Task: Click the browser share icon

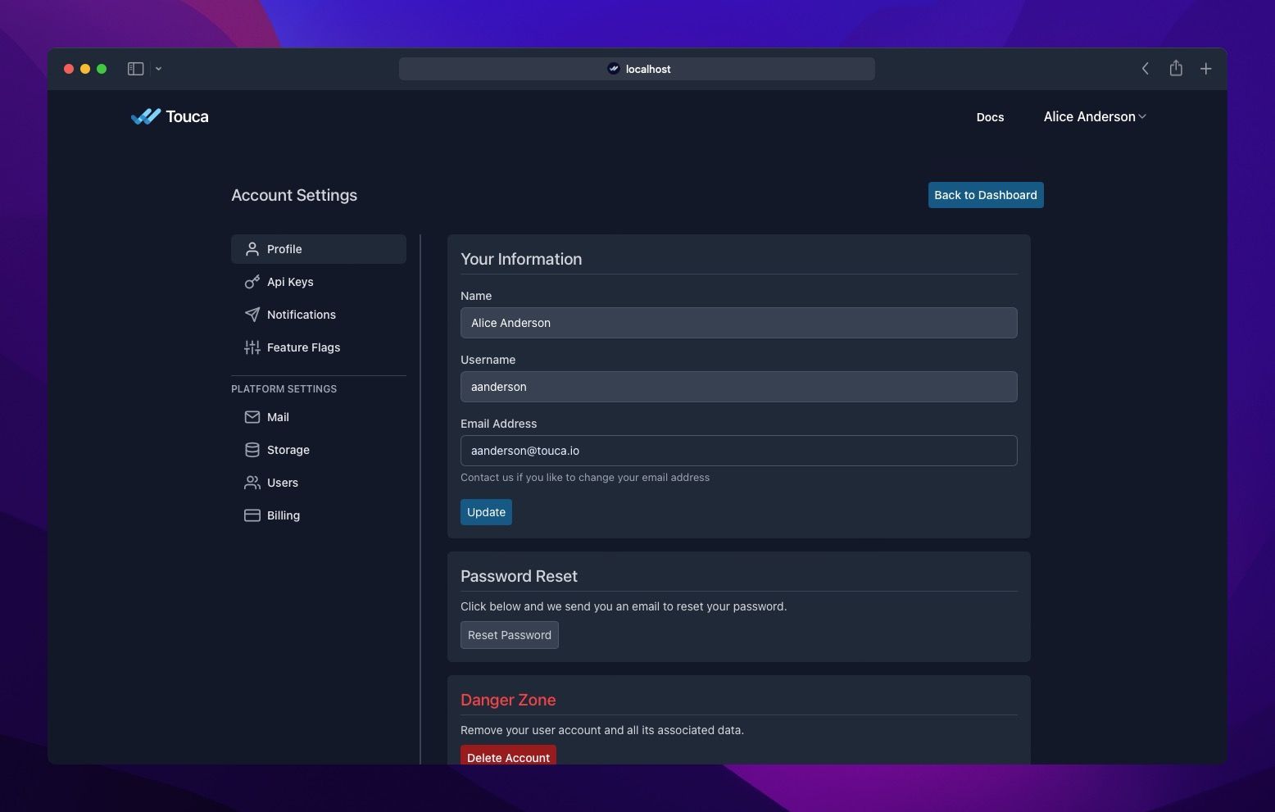Action: (1176, 68)
